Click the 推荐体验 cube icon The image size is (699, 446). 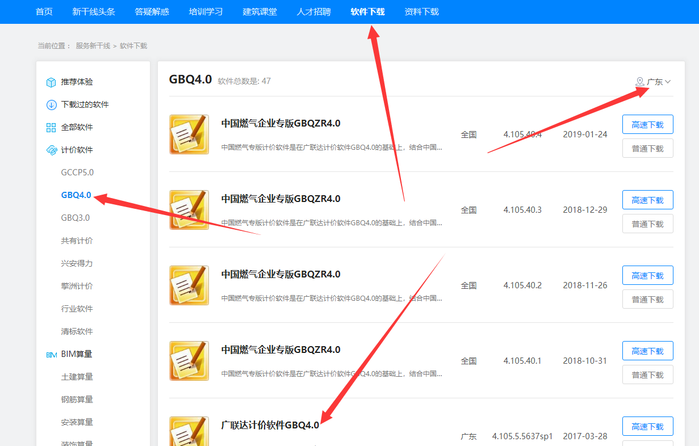51,82
